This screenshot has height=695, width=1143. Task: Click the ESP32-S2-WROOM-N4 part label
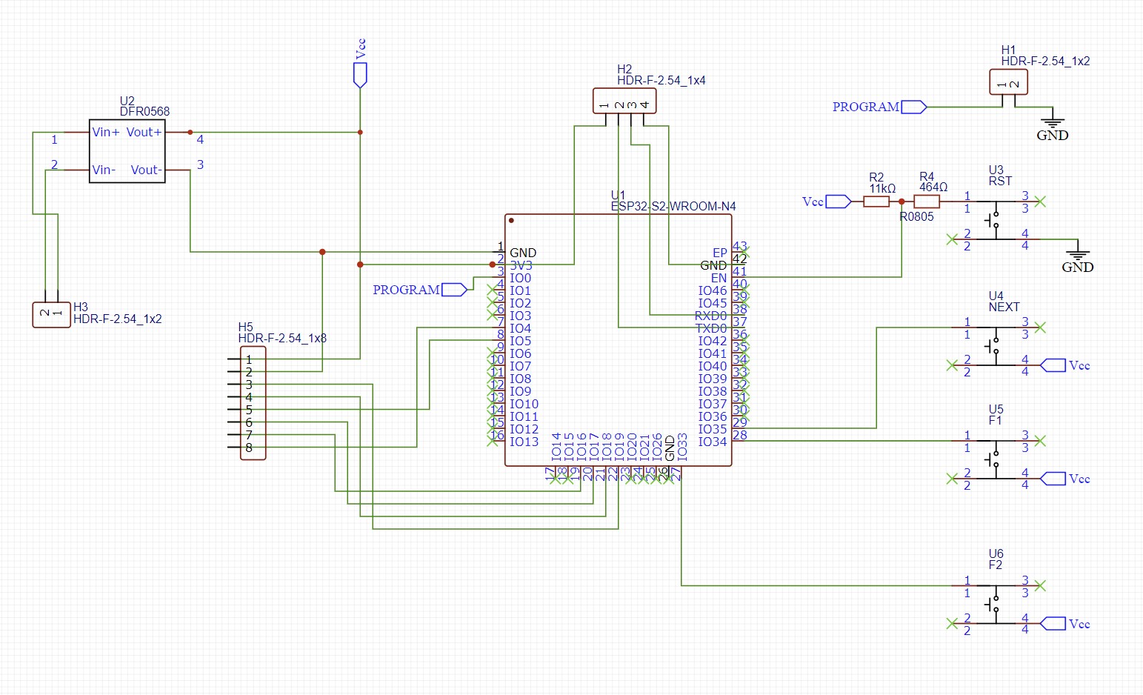coord(673,207)
